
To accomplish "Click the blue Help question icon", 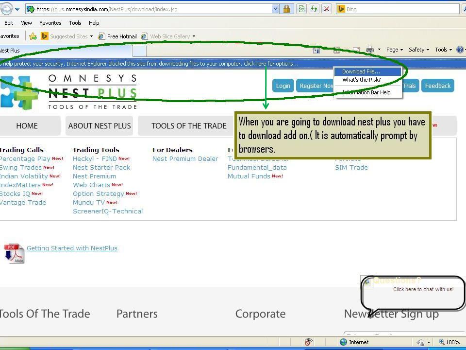I will [460, 50].
